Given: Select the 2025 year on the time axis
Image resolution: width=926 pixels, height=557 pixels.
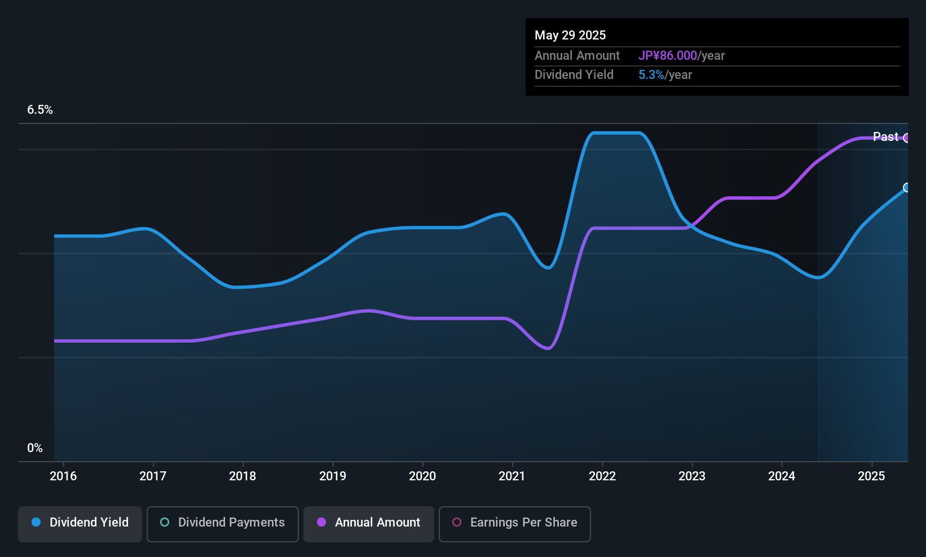Looking at the screenshot, I should (871, 476).
